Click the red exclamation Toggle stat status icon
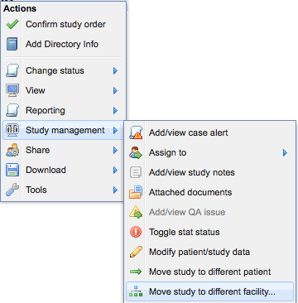Viewport: 298px width, 303px height. coord(136,232)
